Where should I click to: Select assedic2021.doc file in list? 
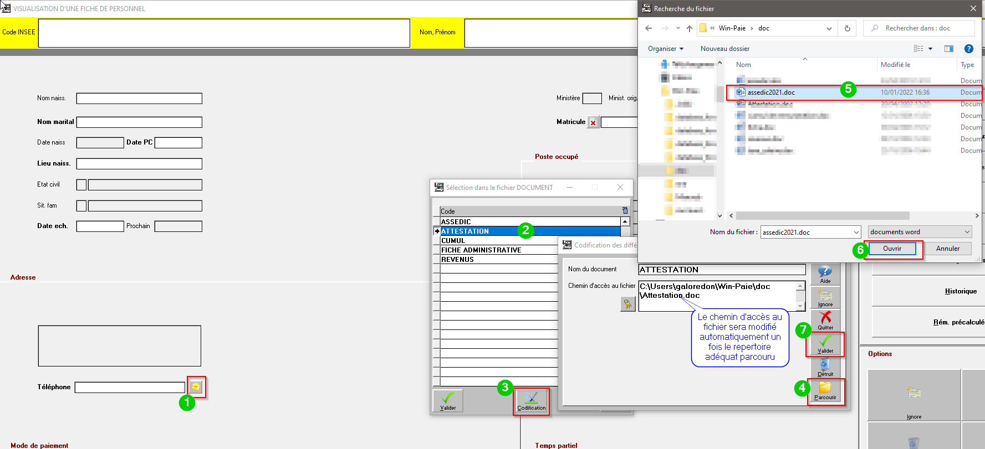pyautogui.click(x=771, y=92)
